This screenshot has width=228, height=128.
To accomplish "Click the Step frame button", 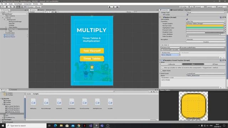I will [x=118, y=7].
